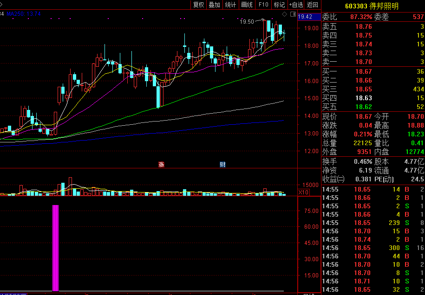The height and width of the screenshot is (295, 425).
Task: Click the red 涨 event marker
Action: coord(161,164)
